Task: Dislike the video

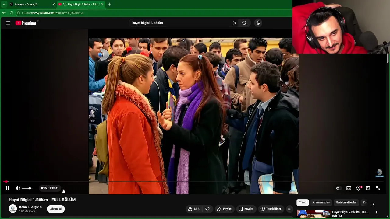Action: [207, 209]
